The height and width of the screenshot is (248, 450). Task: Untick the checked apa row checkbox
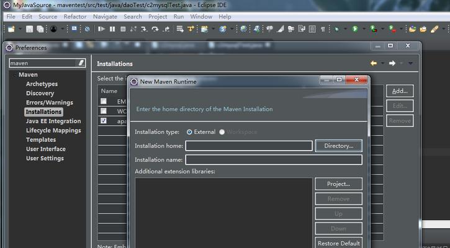tap(103, 121)
